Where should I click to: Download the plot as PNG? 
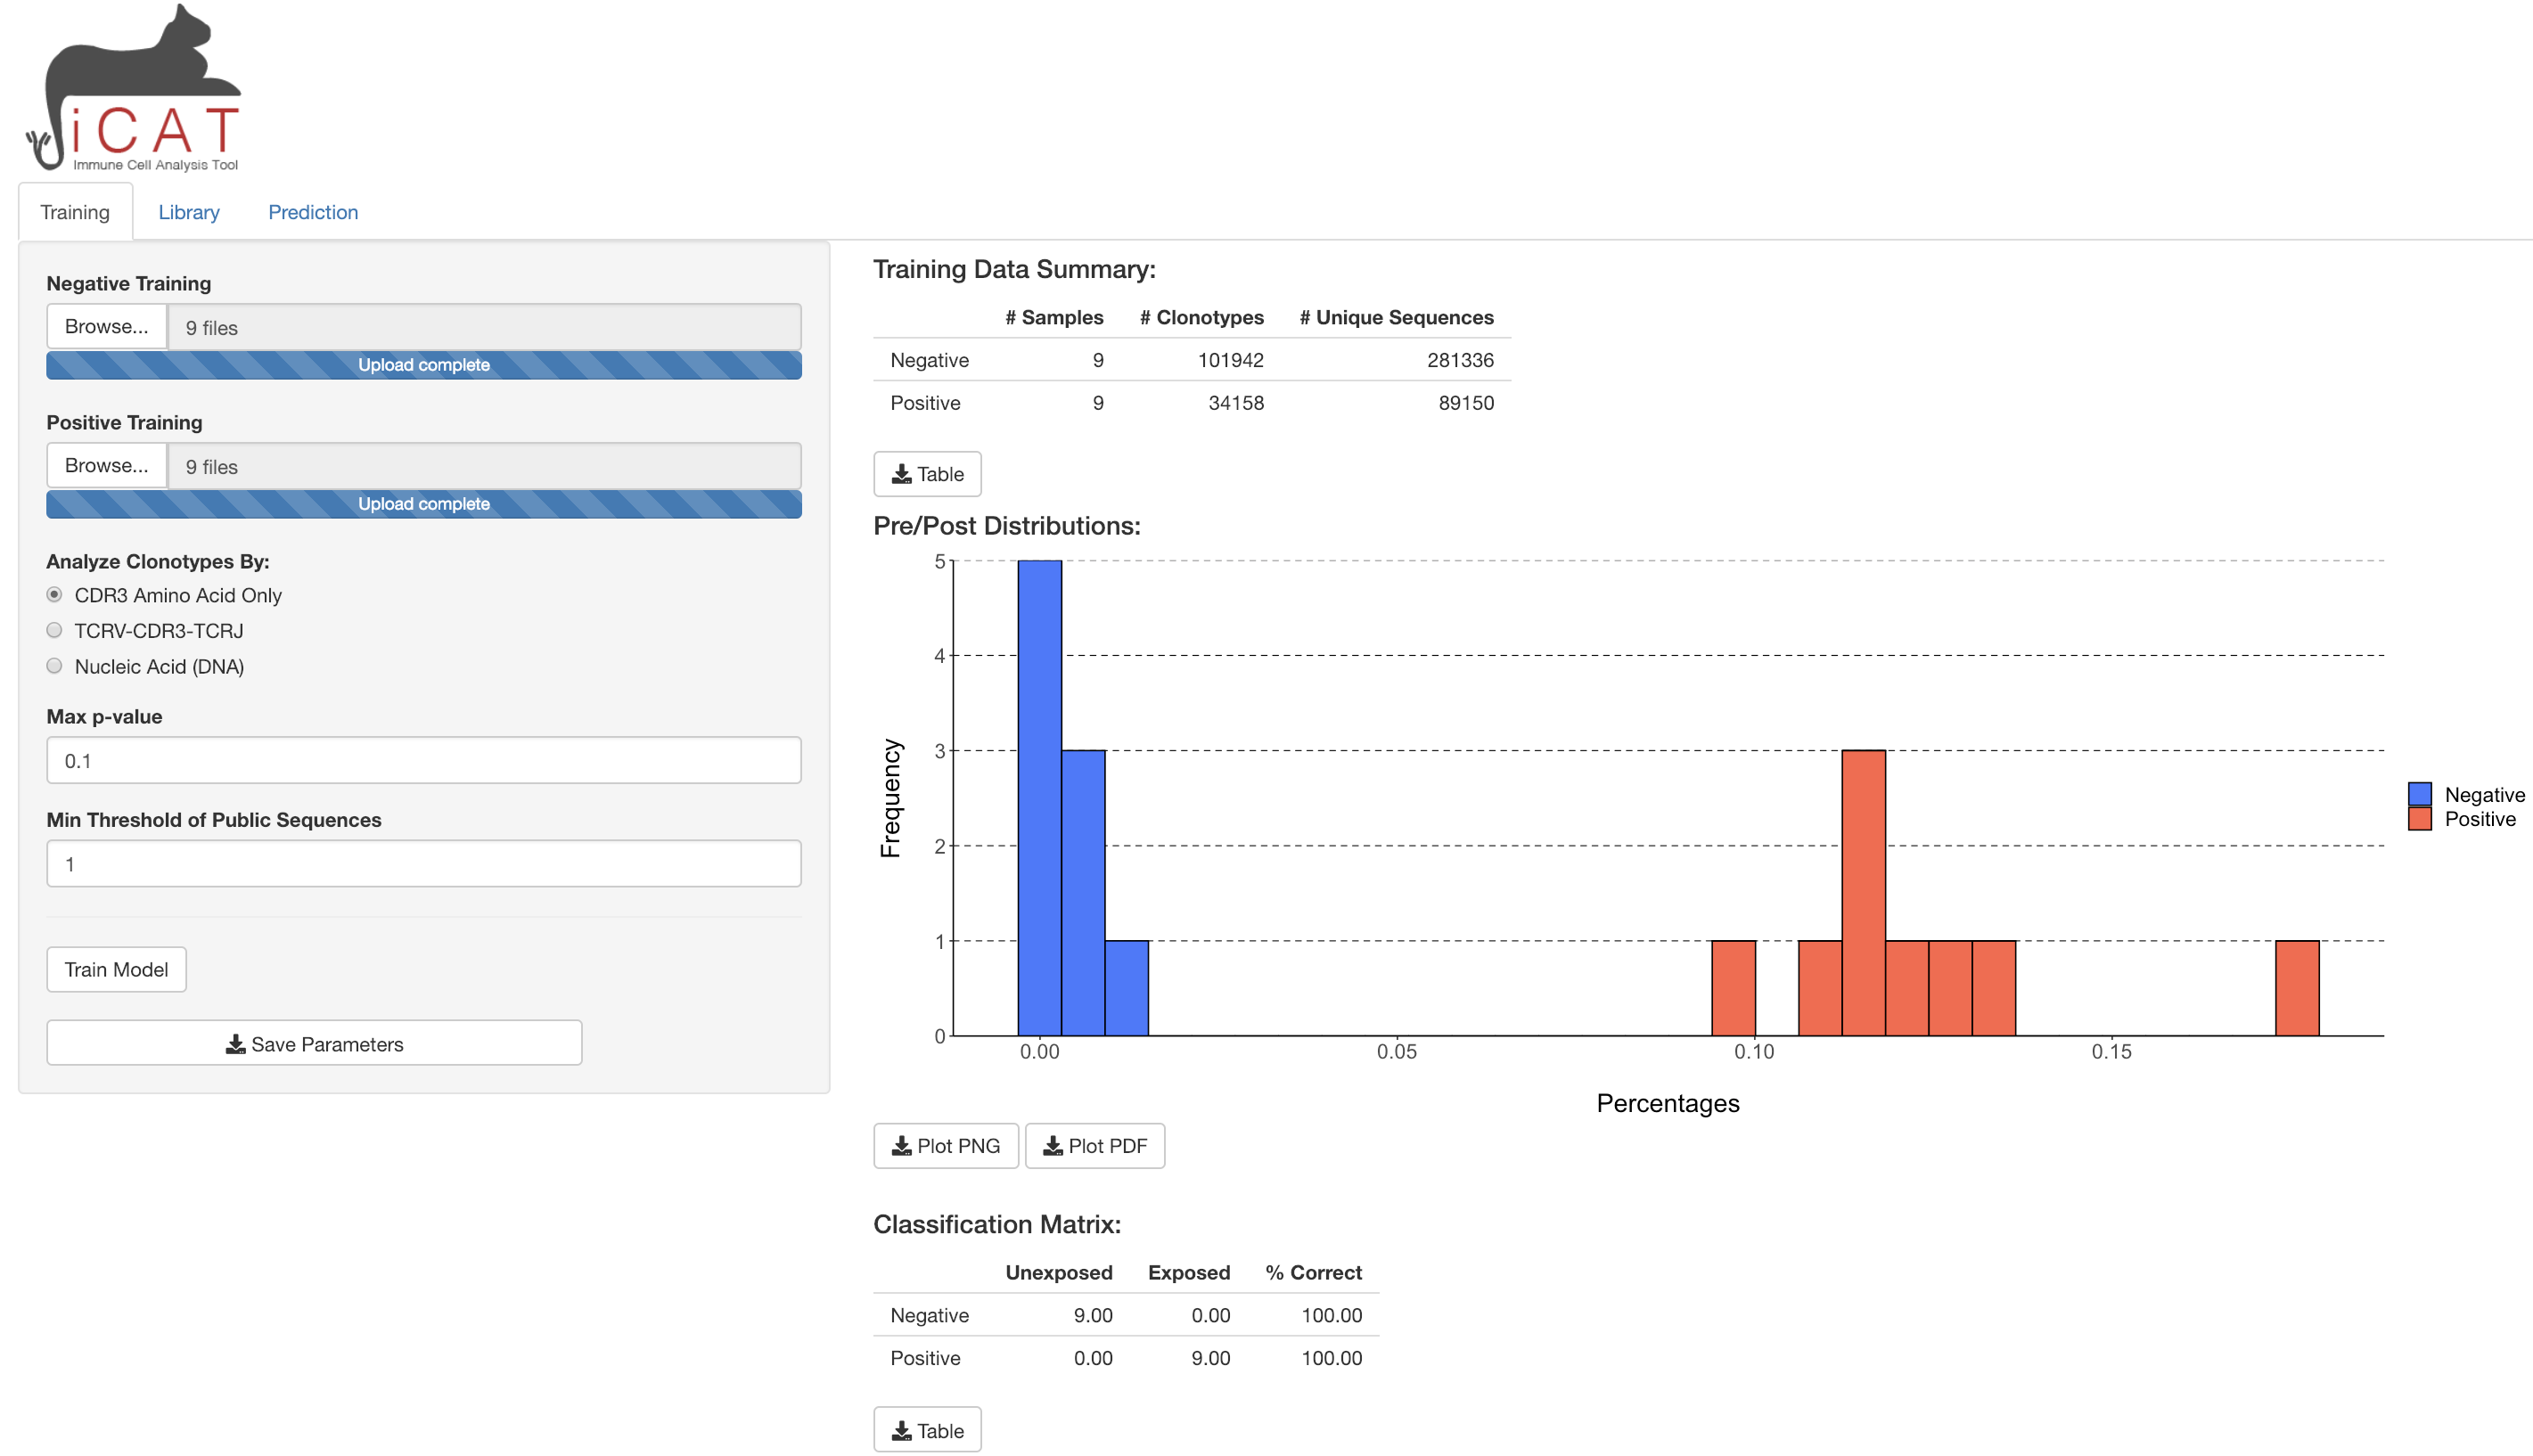pos(945,1146)
